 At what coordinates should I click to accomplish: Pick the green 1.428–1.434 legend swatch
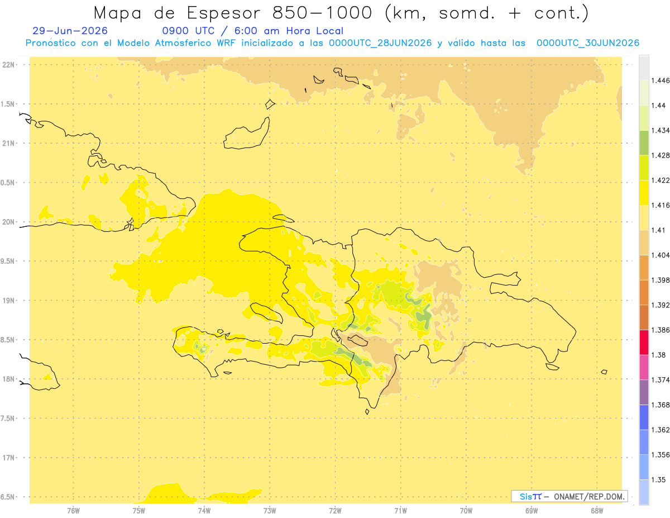644,143
